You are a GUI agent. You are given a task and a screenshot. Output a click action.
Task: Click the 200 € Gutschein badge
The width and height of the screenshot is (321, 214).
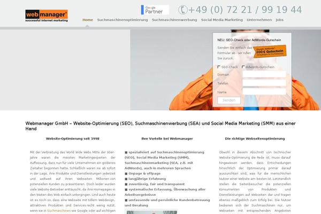270,51
